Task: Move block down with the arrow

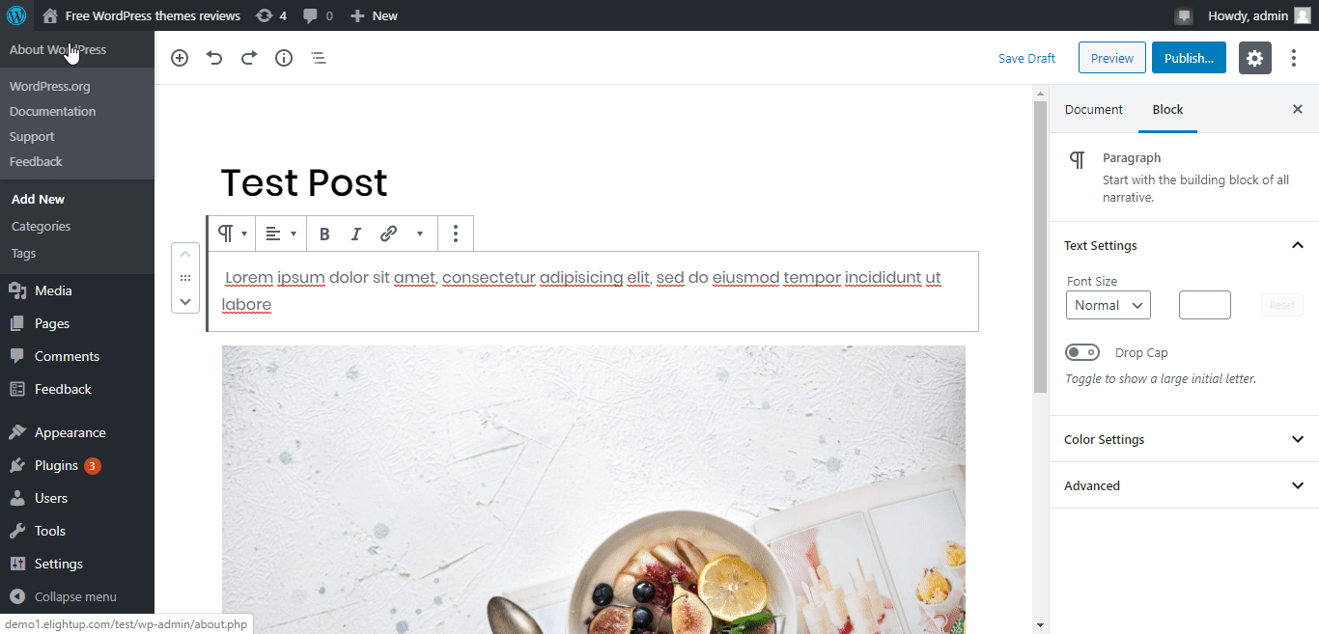Action: pyautogui.click(x=185, y=301)
